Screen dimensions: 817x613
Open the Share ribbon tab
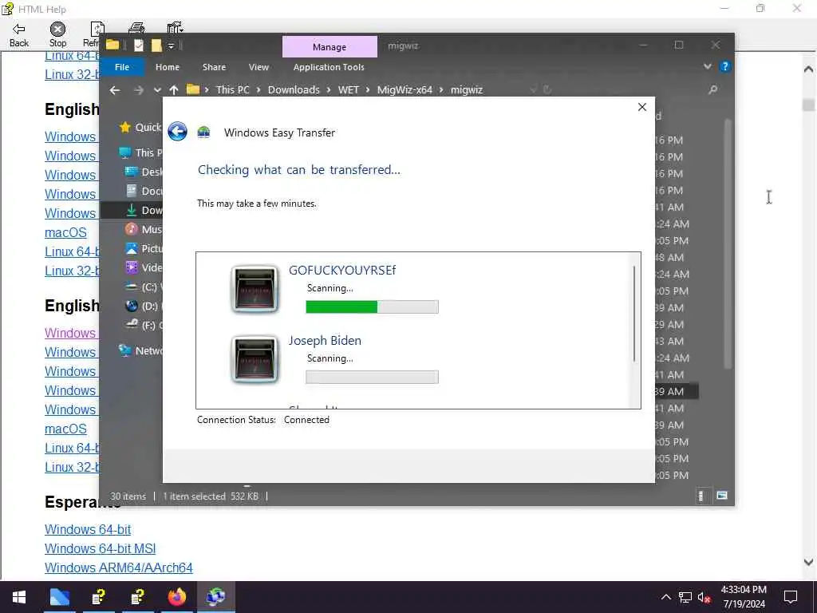coord(214,67)
